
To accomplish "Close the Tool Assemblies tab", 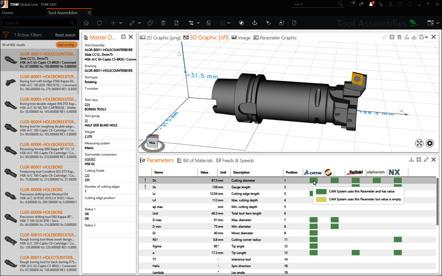I will [x=89, y=13].
